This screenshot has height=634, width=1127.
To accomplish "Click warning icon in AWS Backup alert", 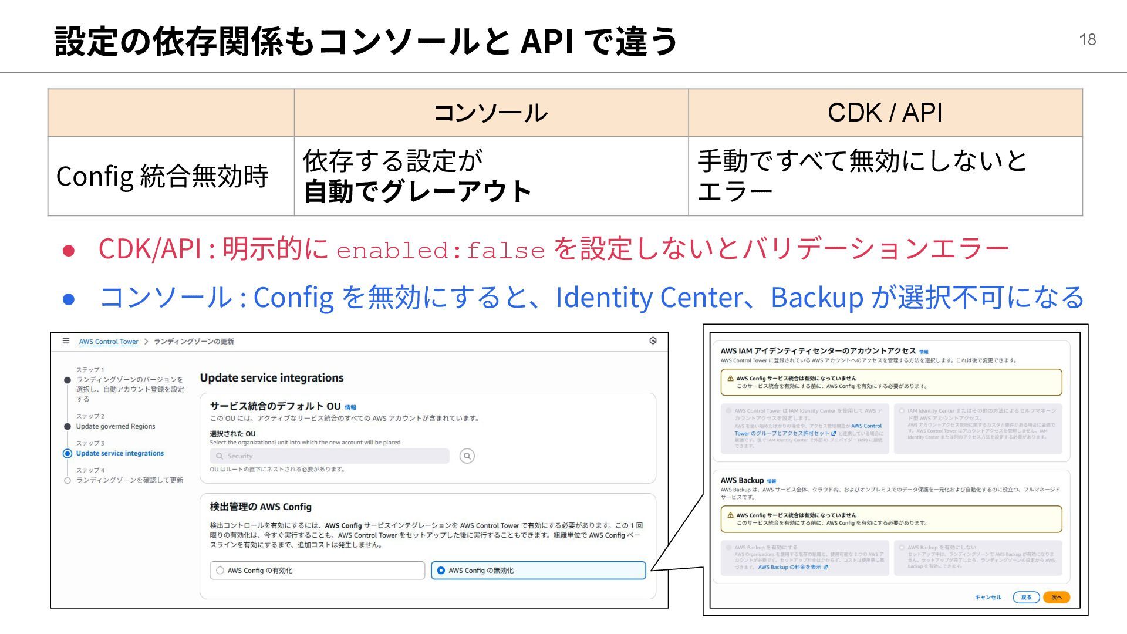I will click(x=730, y=515).
